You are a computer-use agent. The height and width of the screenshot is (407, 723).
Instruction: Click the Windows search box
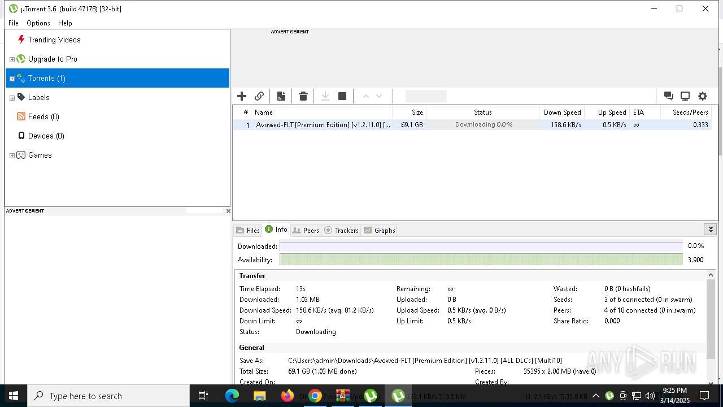click(x=108, y=396)
